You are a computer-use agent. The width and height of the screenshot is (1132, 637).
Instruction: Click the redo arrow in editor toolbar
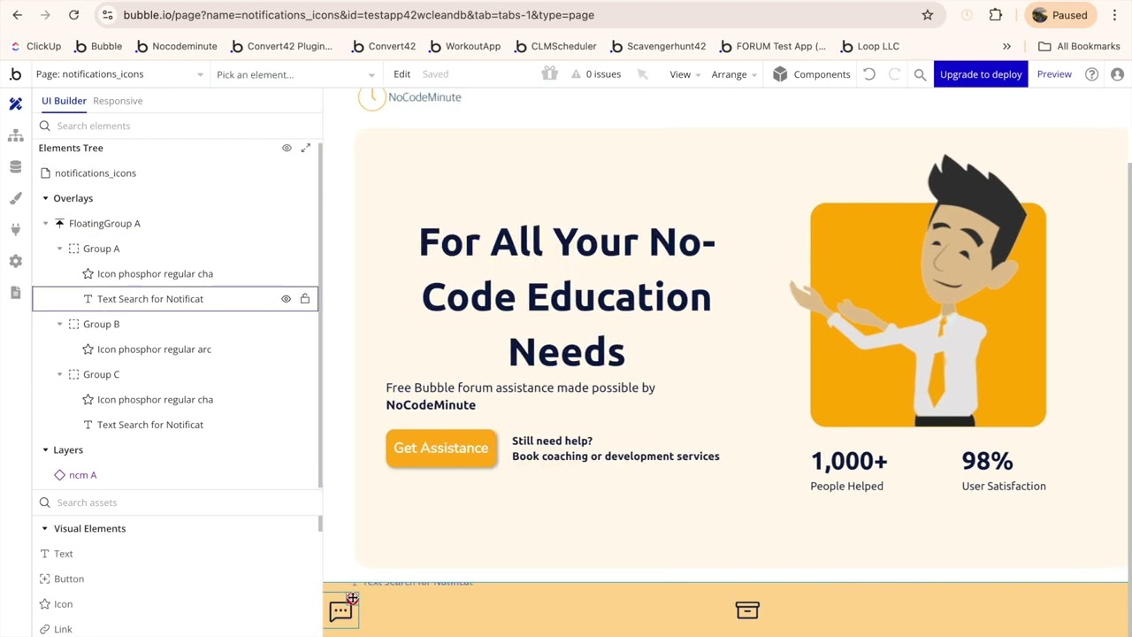894,74
